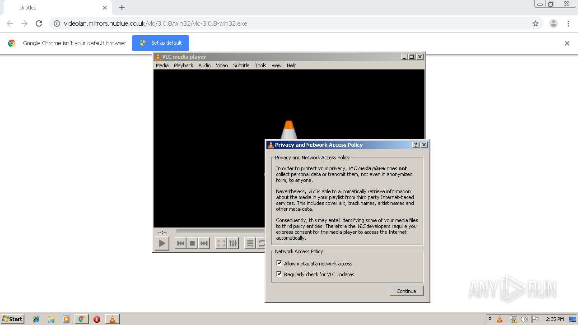The image size is (578, 325).
Task: Click the VLC seek bar
Action: (220, 232)
